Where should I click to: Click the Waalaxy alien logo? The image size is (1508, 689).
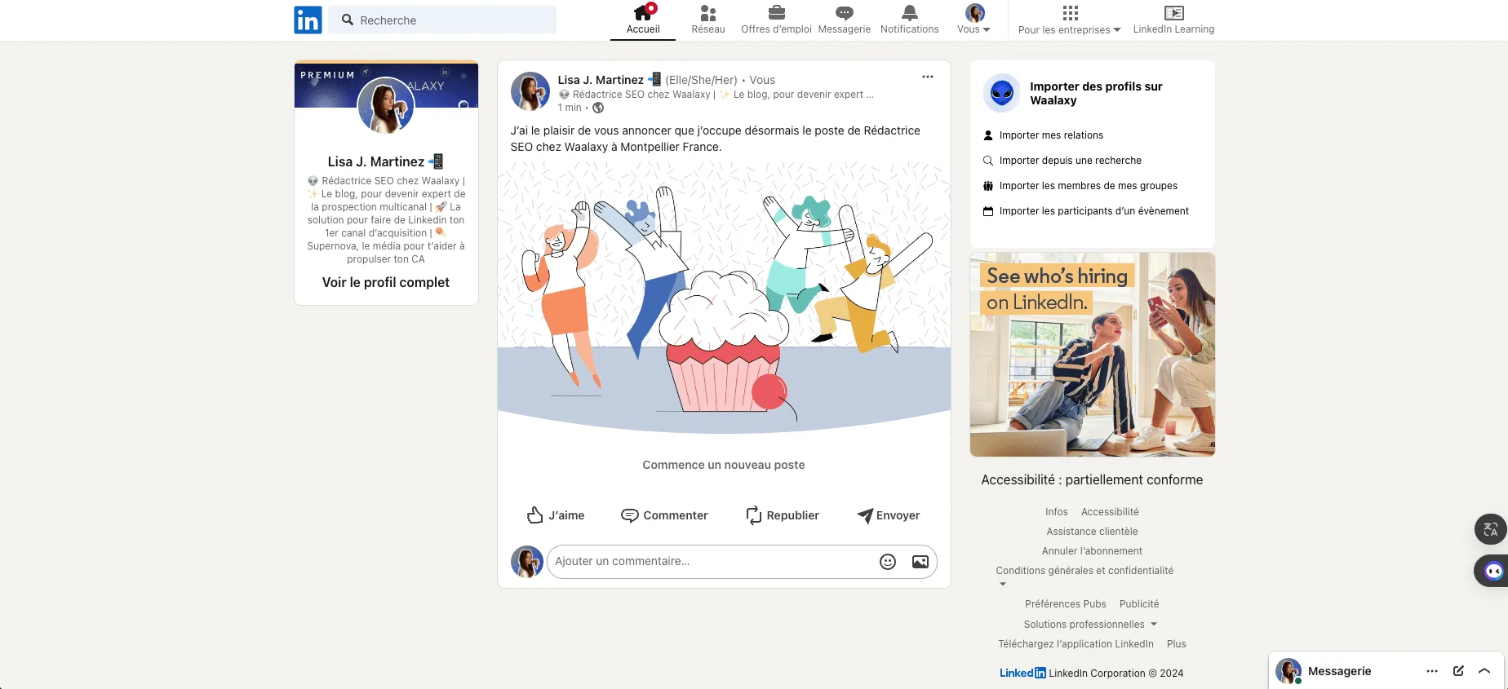click(1002, 93)
